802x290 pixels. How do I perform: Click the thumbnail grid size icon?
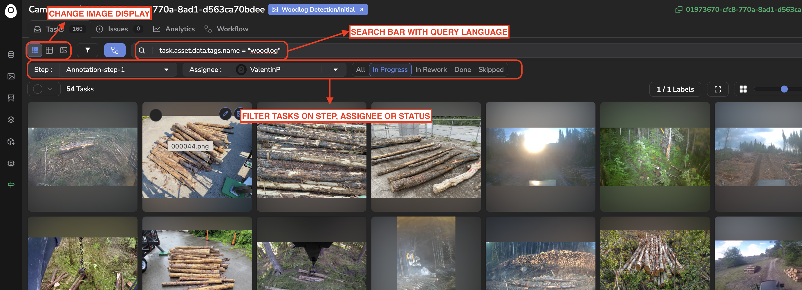(743, 89)
